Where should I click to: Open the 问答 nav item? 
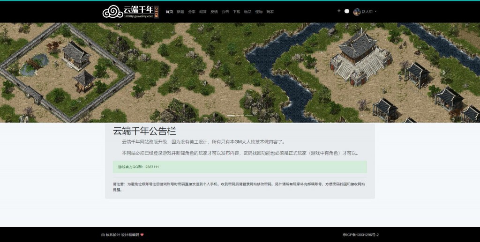(203, 12)
